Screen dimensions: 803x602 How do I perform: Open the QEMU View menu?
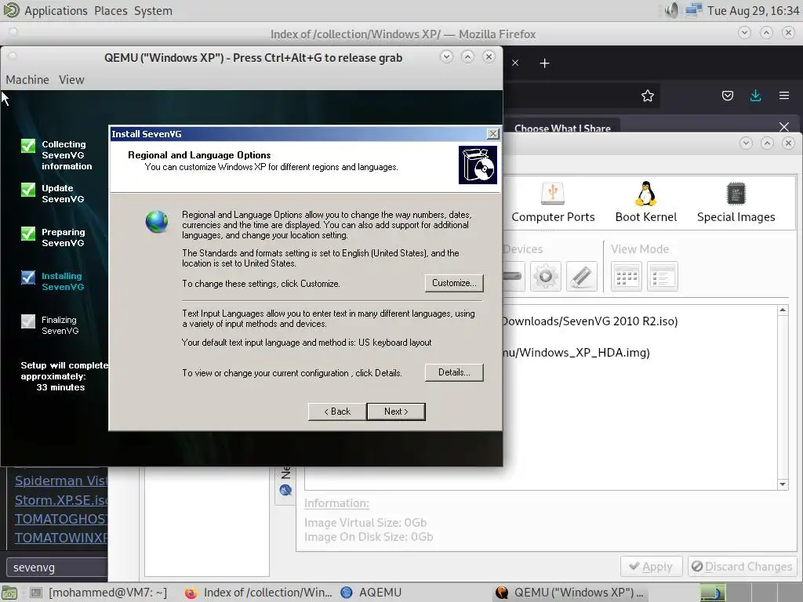pyautogui.click(x=71, y=80)
